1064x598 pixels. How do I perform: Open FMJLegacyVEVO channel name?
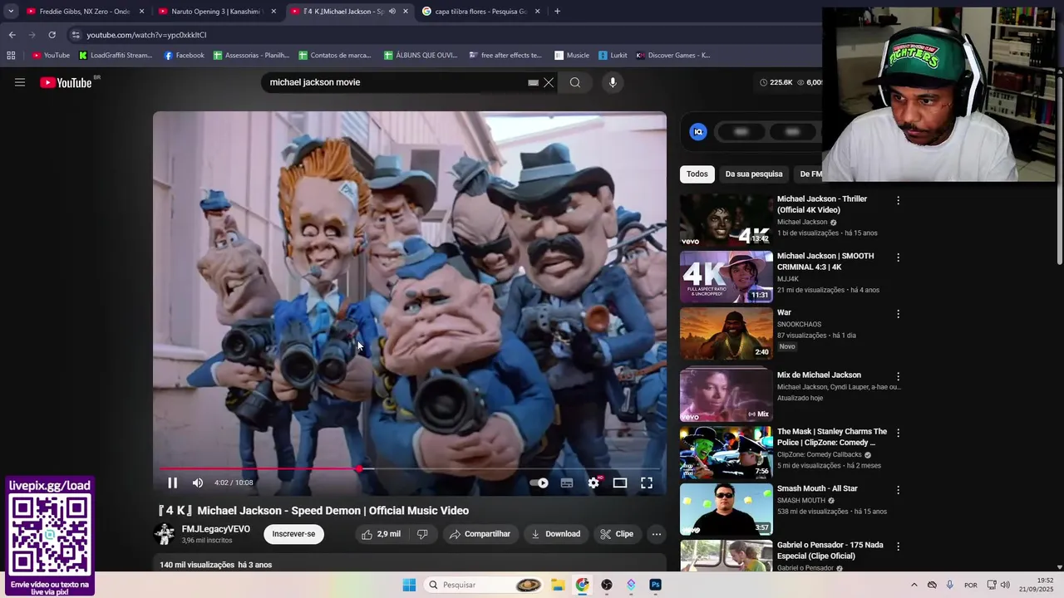tap(216, 529)
